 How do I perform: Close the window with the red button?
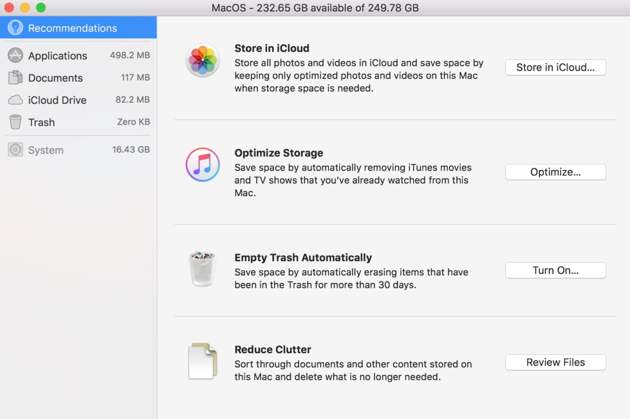9,8
